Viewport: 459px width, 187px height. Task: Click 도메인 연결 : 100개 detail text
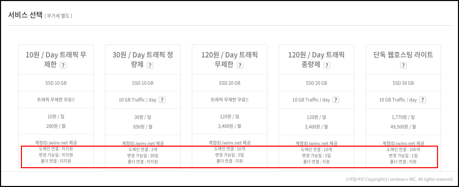tap(403, 149)
